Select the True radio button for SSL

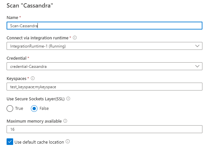tap(10, 108)
